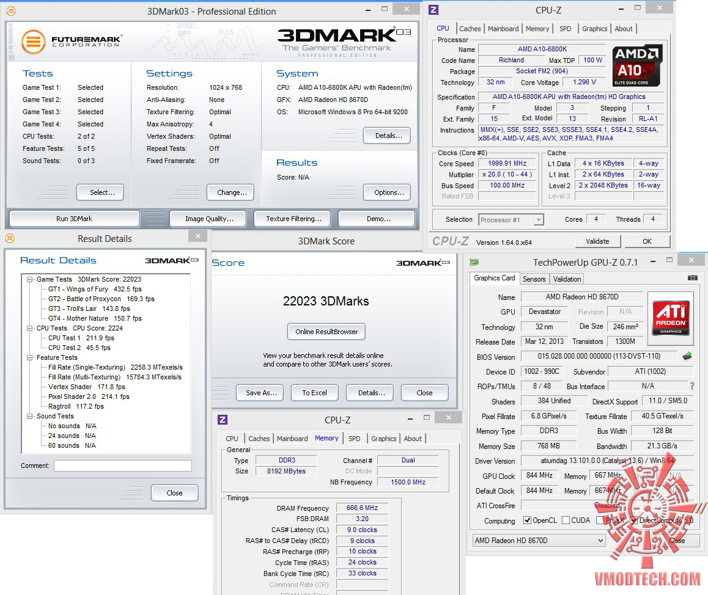Click Details... in the 3DMark Score window
This screenshot has width=708, height=595.
[370, 392]
